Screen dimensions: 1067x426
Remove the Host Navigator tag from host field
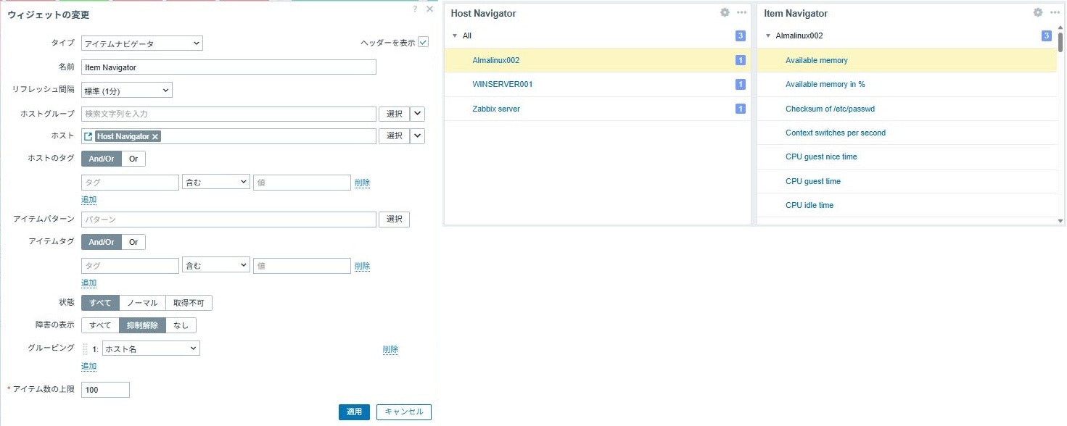tap(155, 136)
